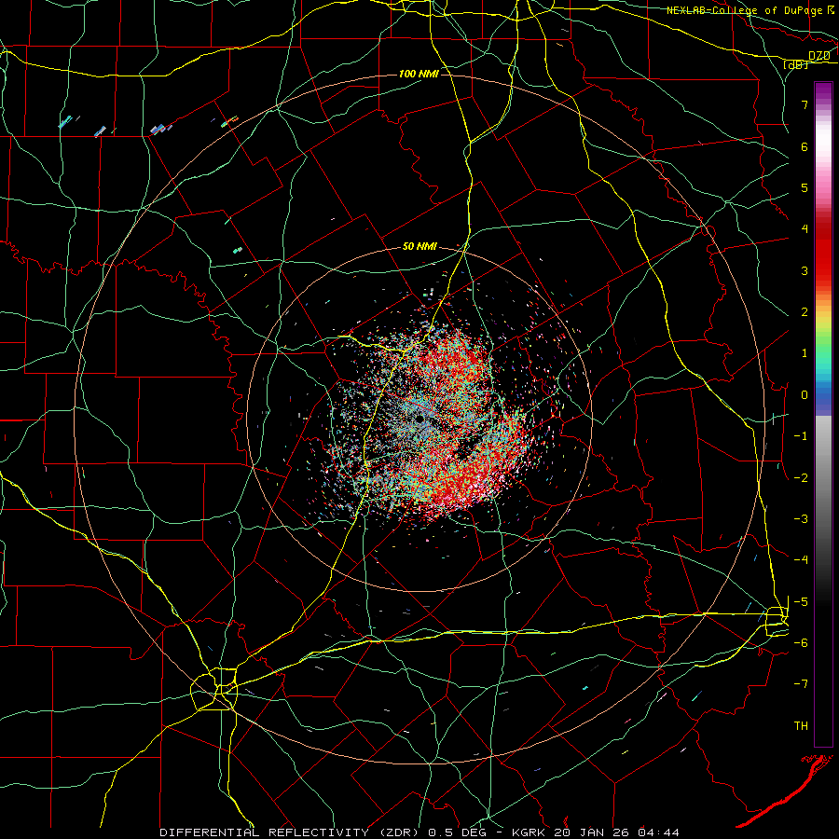The height and width of the screenshot is (839, 839).
Task: Click the "4" value on the color scale
Action: pyautogui.click(x=805, y=229)
